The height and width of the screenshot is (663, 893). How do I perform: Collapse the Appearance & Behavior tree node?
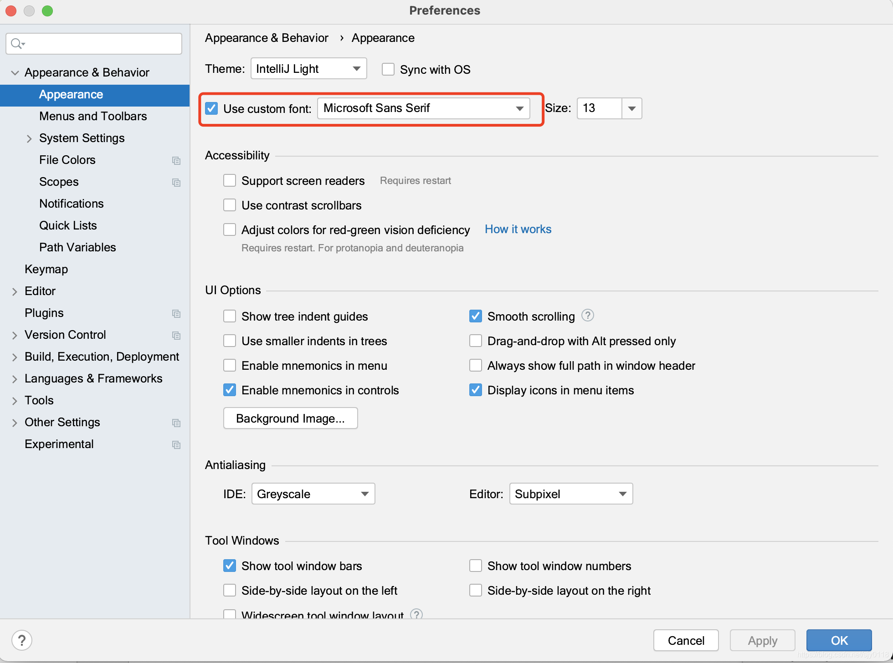pos(15,73)
